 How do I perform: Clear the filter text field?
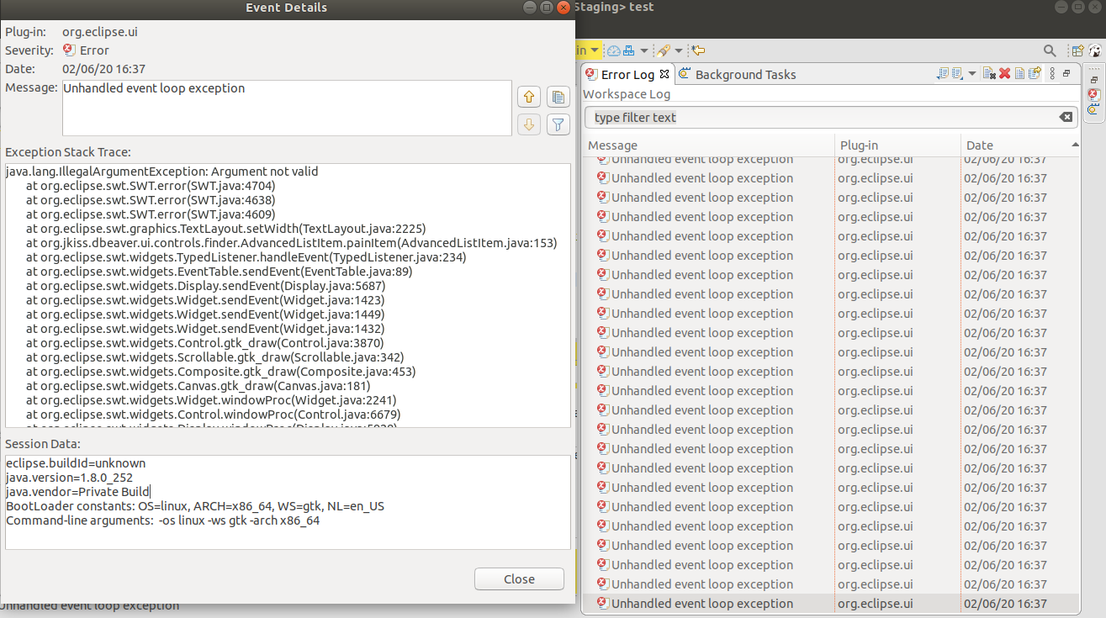(1065, 117)
